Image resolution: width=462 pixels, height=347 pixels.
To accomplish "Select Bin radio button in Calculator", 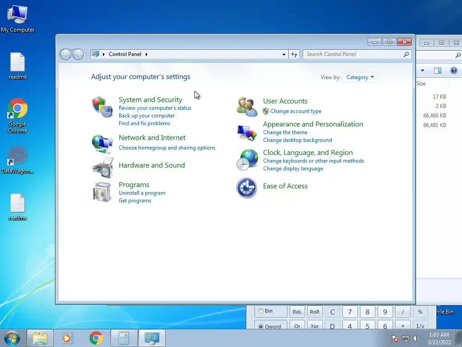I will point(261,311).
